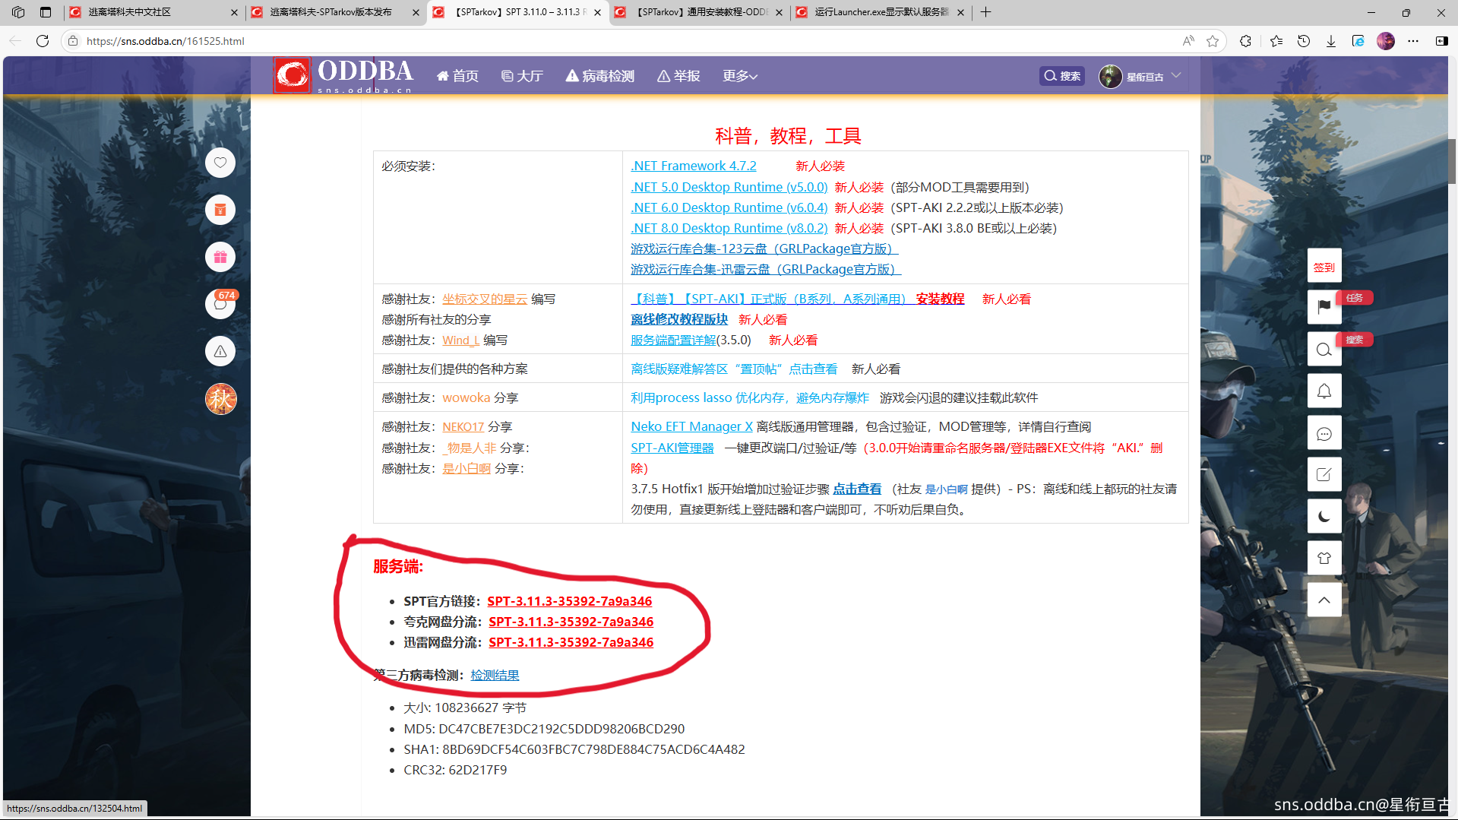
Task: Click the heart like icon in left sidebar
Action: coord(220,163)
